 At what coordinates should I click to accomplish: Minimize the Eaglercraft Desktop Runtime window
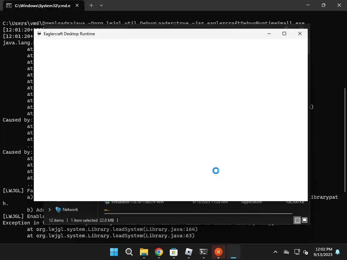tap(269, 34)
